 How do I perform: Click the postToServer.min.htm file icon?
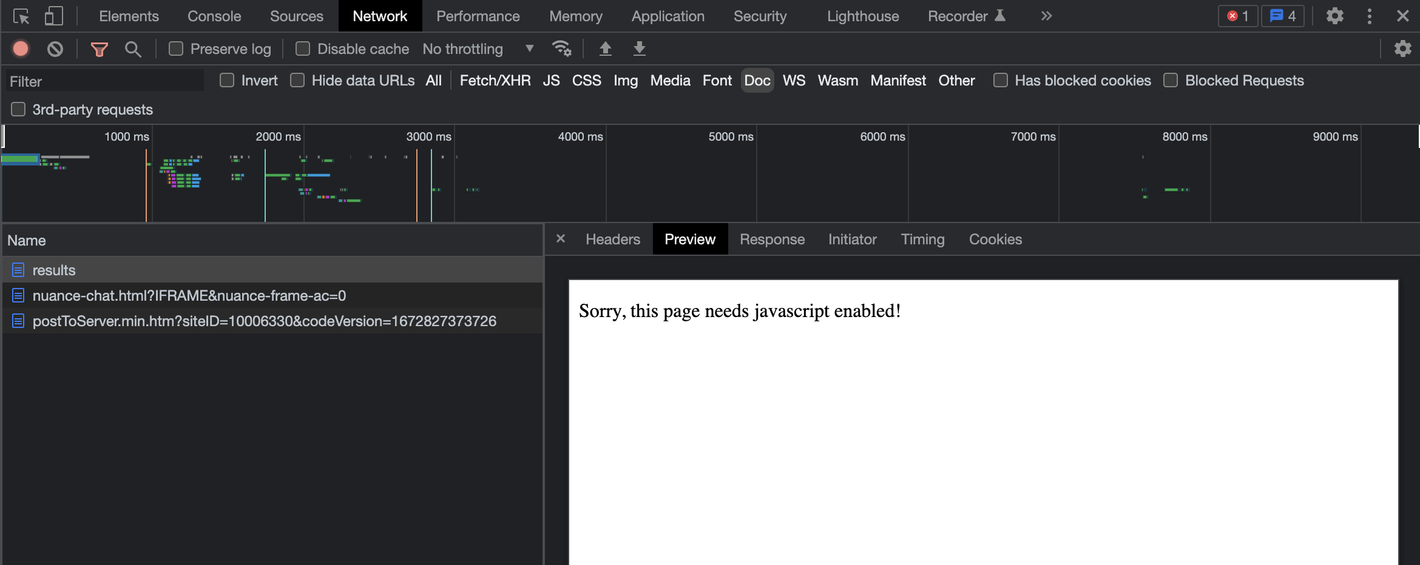coord(18,321)
